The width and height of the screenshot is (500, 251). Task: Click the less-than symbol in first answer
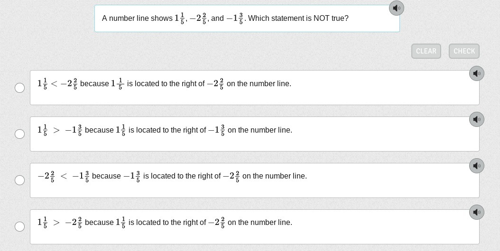point(54,84)
